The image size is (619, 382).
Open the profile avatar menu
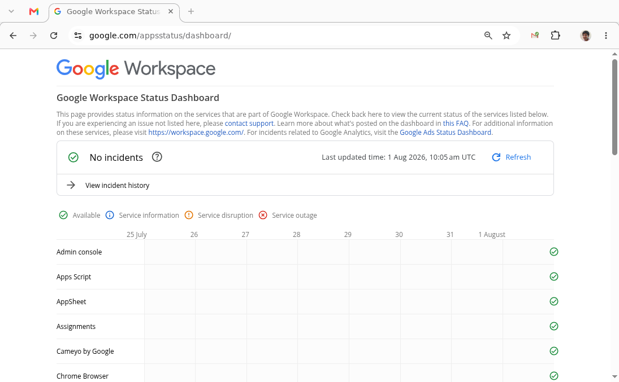(586, 36)
